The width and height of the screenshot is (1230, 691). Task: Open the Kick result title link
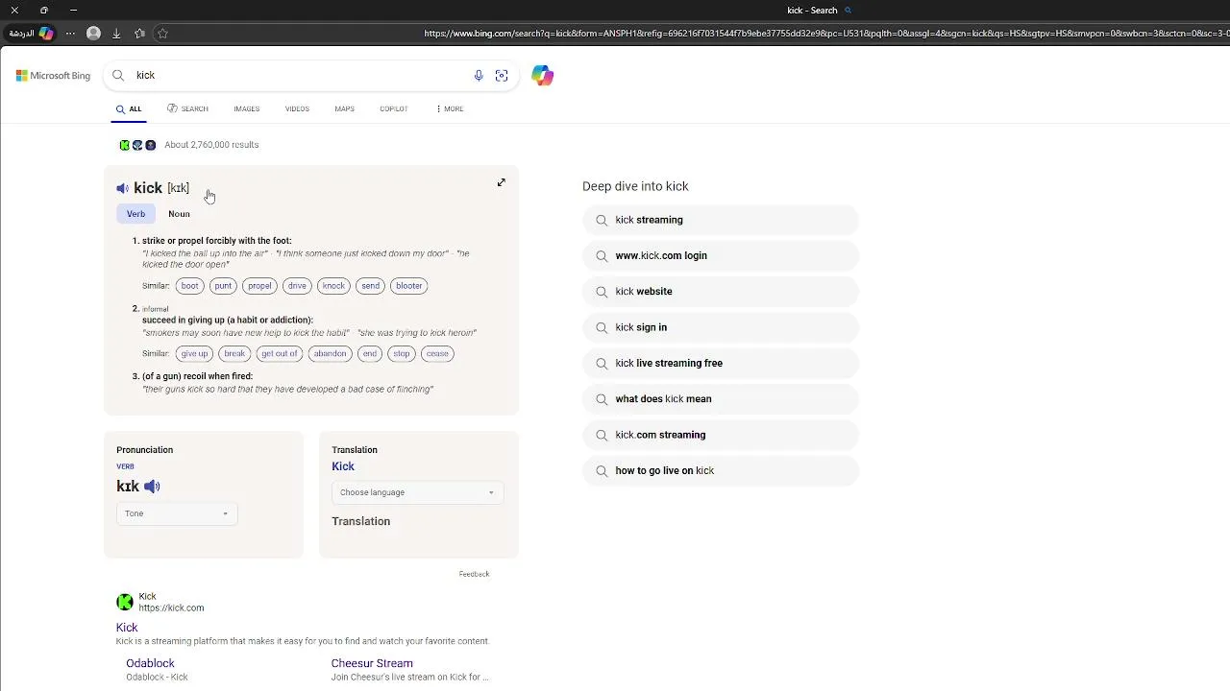[x=127, y=628]
